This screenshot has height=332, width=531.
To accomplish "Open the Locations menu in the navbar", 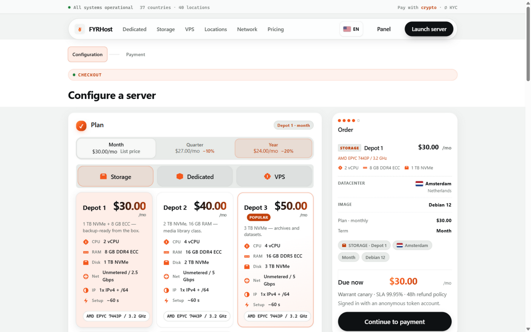I will click(216, 29).
